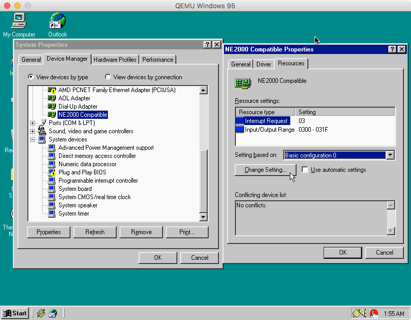The image size is (411, 320).
Task: Click Direct memory access controller icon
Action: tap(52, 156)
